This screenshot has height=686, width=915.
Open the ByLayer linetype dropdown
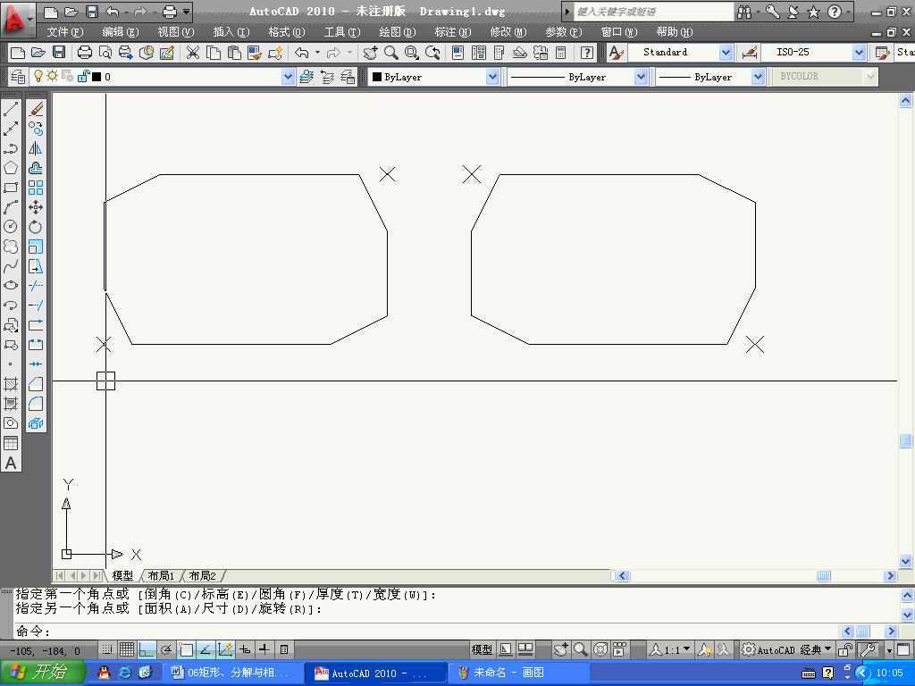coord(641,77)
